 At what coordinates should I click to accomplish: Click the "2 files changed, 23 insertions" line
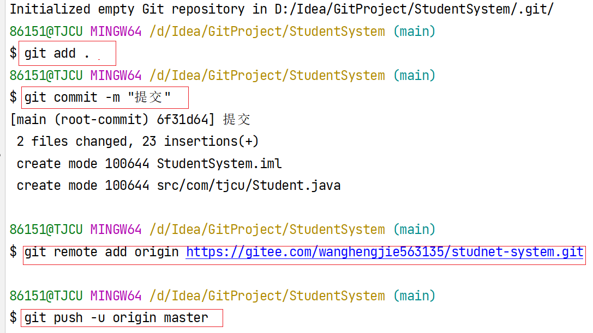point(137,141)
